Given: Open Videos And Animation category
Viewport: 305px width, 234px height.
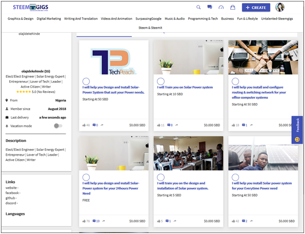Looking at the screenshot, I should (117, 18).
